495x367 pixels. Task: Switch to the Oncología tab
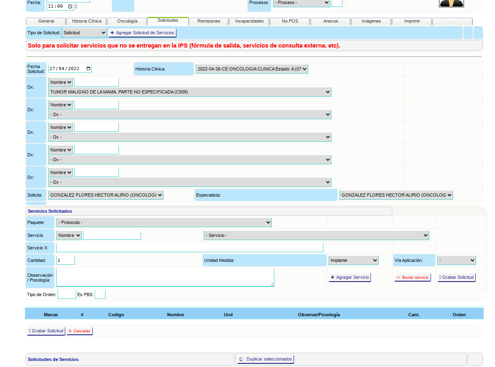[127, 21]
